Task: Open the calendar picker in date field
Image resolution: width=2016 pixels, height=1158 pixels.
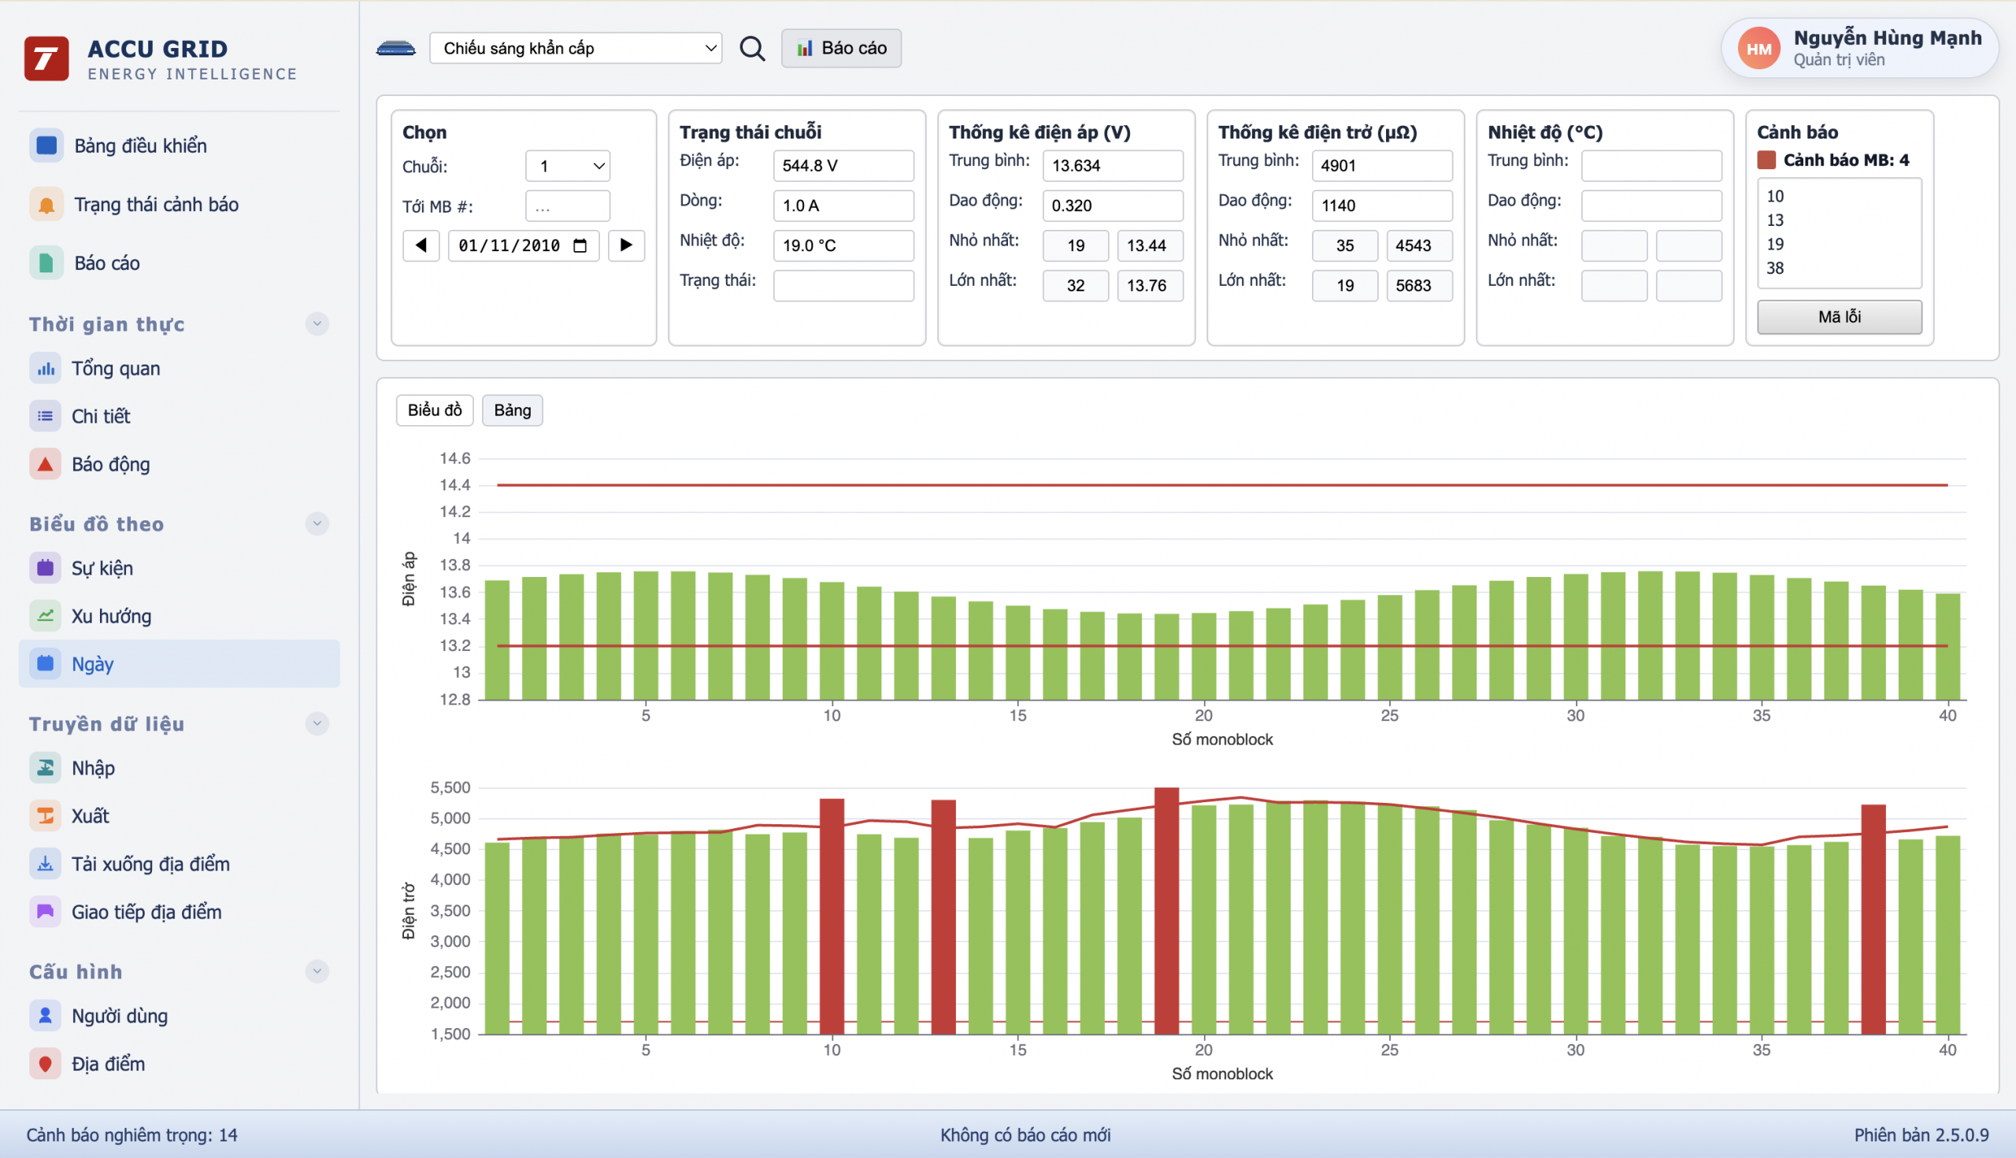Action: pos(580,246)
